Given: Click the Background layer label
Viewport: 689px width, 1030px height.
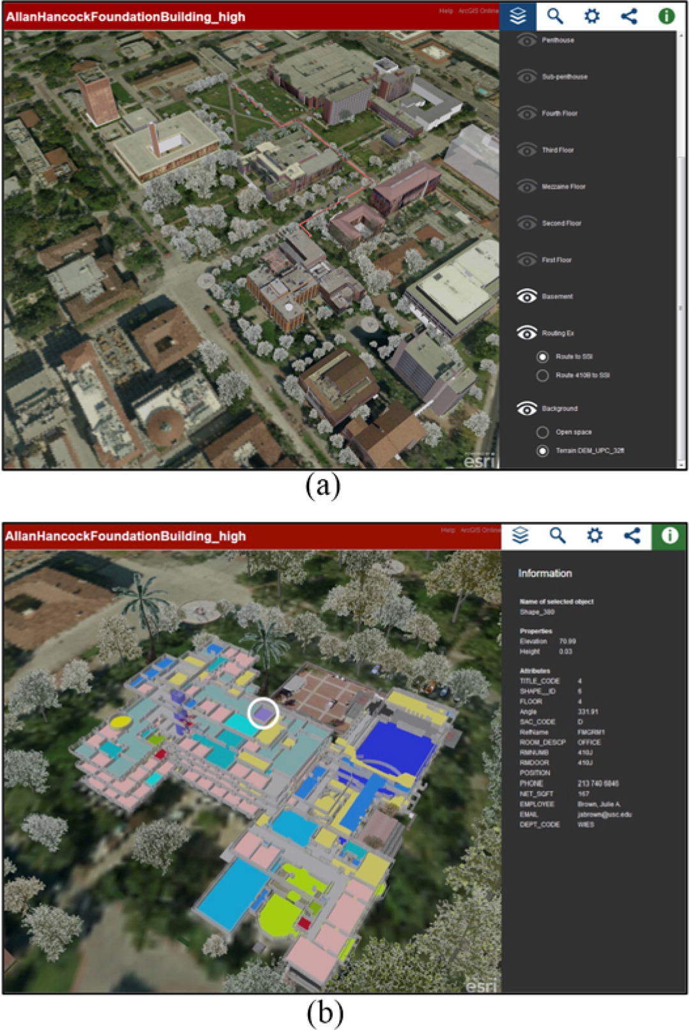Looking at the screenshot, I should (559, 409).
